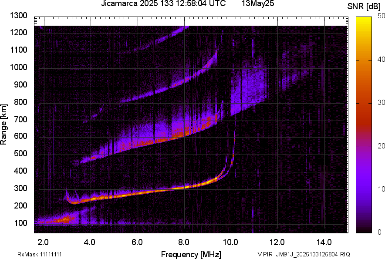This screenshot has width=385, height=259.
Task: Click the VIPIR filename footer text
Action: 304,254
